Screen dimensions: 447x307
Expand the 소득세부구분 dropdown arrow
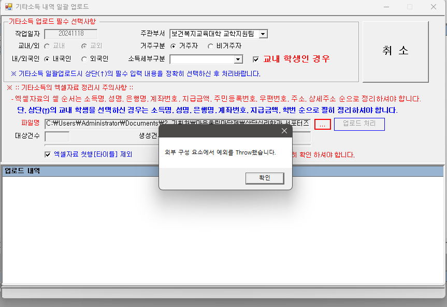pos(238,59)
